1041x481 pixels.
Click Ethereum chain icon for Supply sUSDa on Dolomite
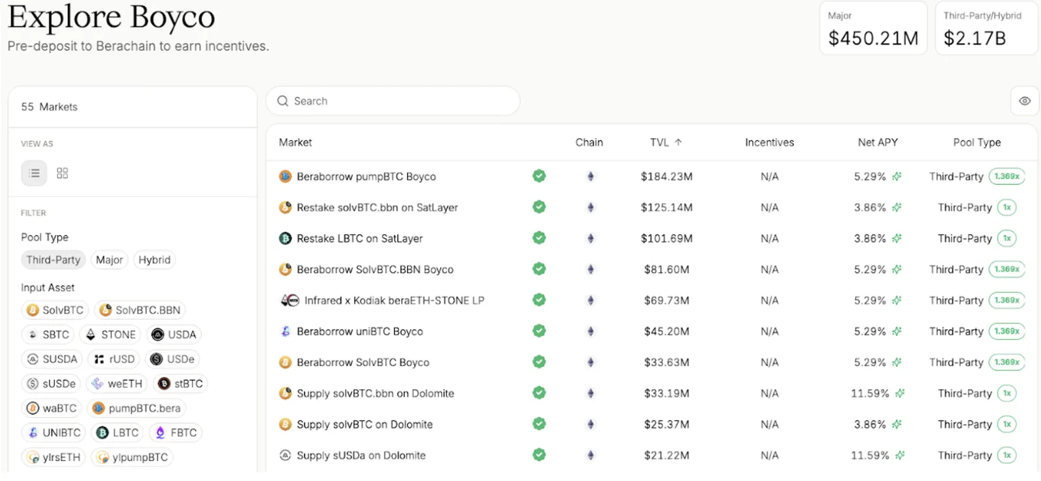591,456
